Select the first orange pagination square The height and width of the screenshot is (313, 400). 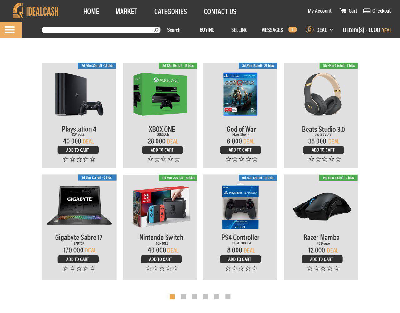coord(172,297)
